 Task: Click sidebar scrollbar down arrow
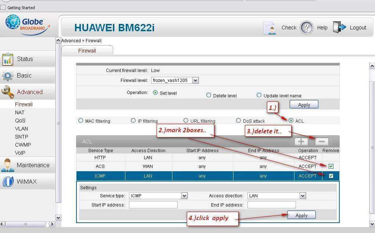58,218
